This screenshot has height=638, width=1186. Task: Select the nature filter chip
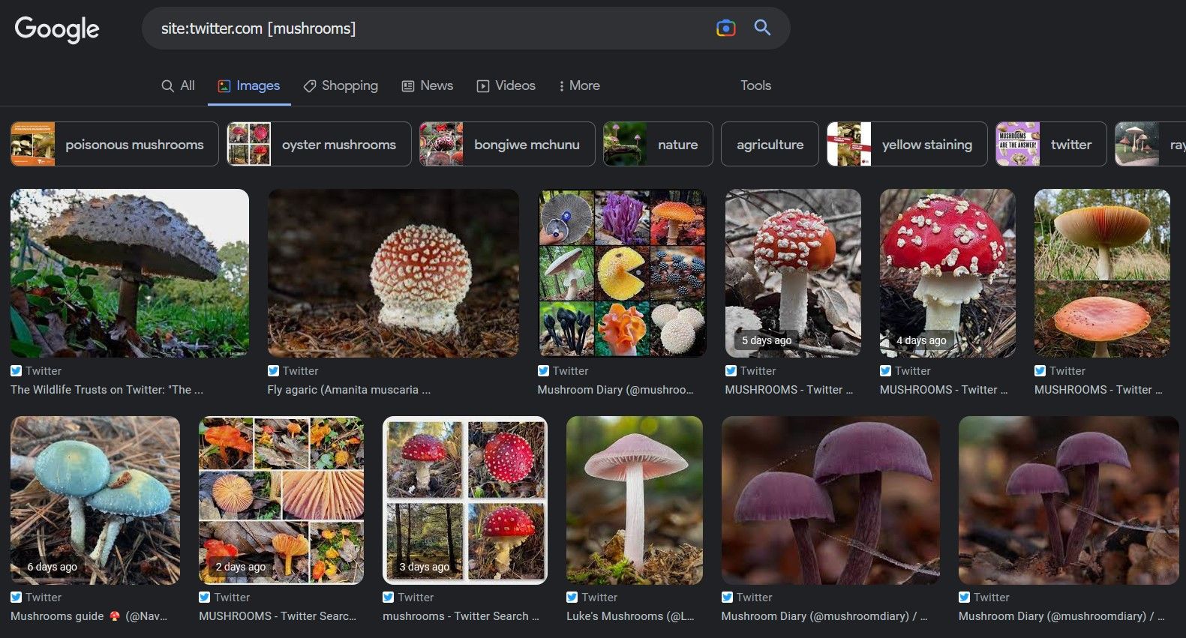pyautogui.click(x=658, y=144)
